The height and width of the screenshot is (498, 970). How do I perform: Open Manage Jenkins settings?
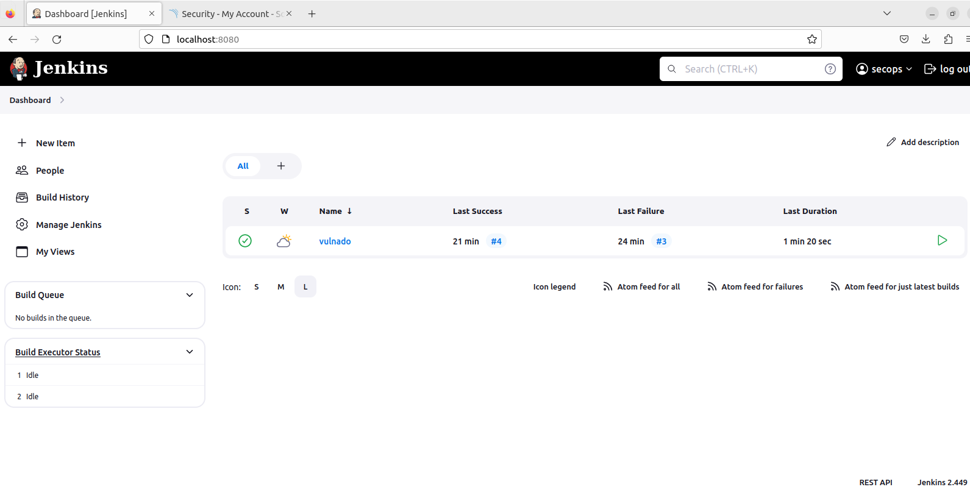pyautogui.click(x=69, y=225)
